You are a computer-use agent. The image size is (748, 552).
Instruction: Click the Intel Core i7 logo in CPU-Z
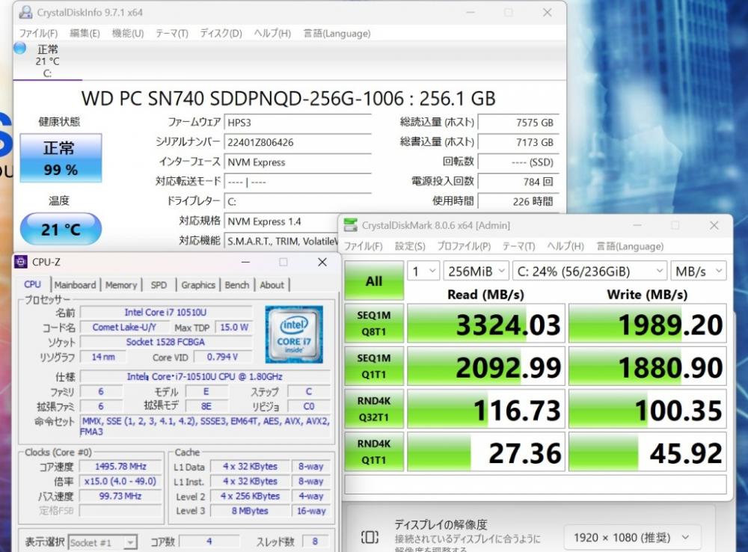[294, 334]
